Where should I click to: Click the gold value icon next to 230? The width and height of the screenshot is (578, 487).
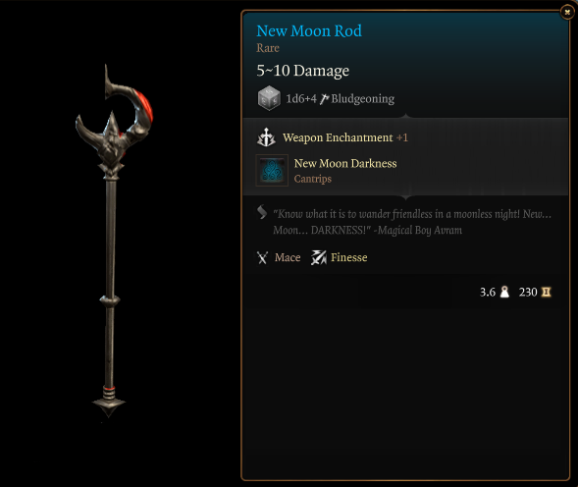coord(546,293)
